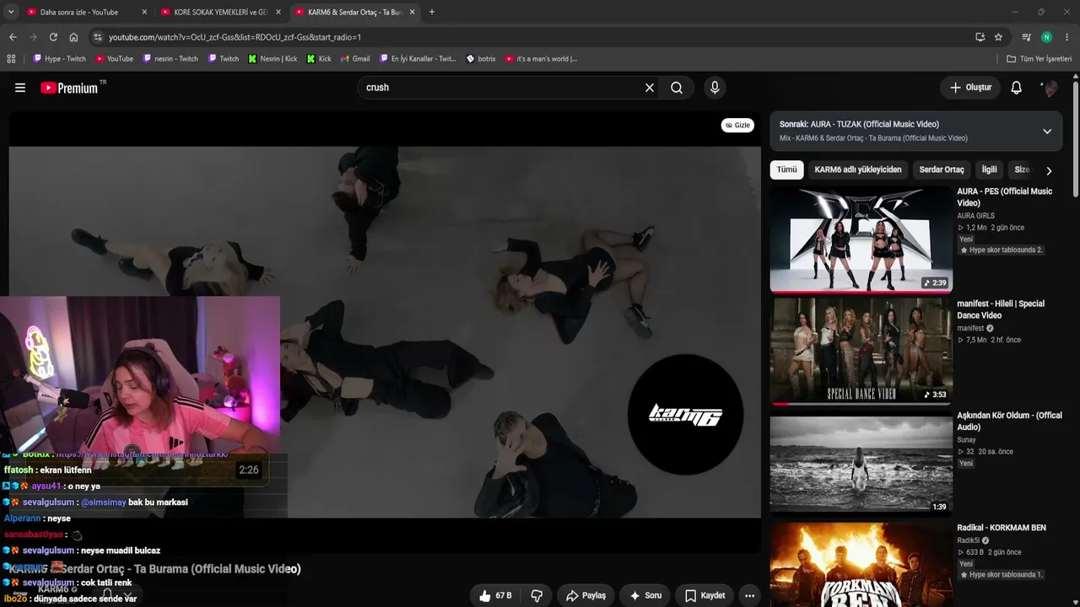The height and width of the screenshot is (607, 1080).
Task: Open 'manifest - Hileli' dance video thumbnail
Action: point(861,352)
